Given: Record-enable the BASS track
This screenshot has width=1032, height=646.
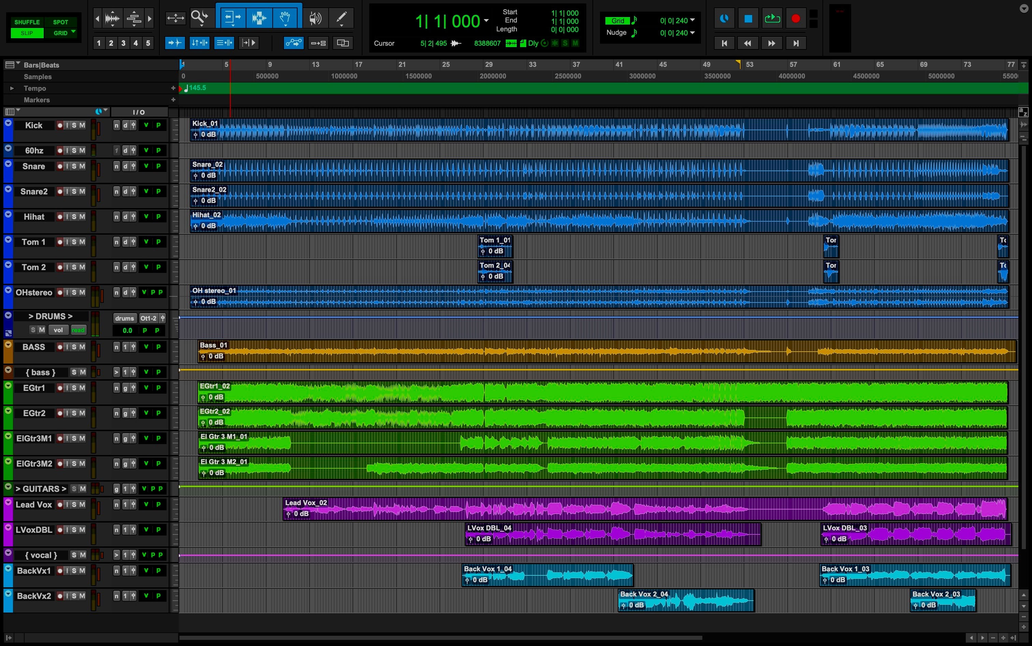Looking at the screenshot, I should click(x=60, y=347).
